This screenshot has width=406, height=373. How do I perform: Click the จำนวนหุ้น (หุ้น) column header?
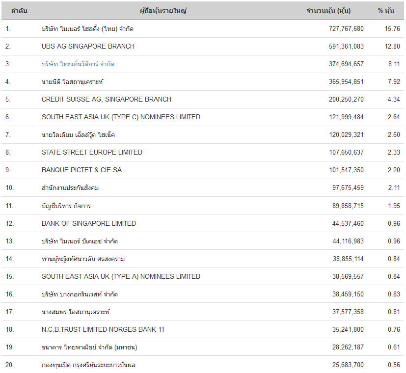(328, 11)
